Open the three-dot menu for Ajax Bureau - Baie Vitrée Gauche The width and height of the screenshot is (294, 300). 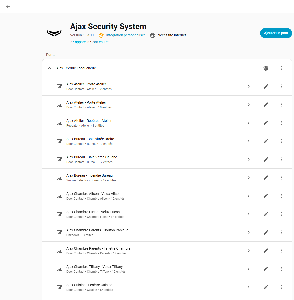(x=282, y=159)
